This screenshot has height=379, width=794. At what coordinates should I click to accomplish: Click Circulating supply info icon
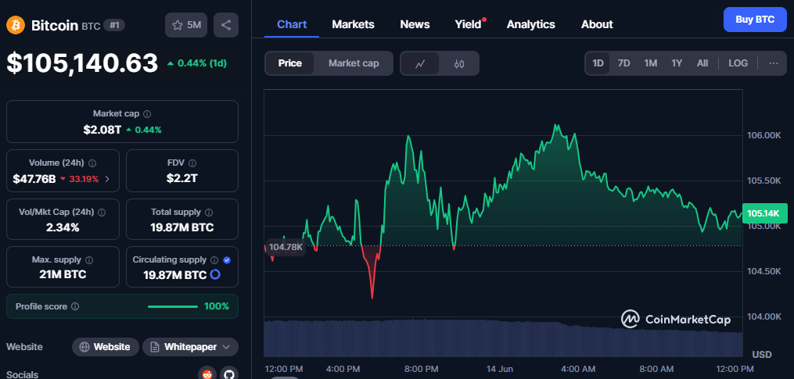click(x=214, y=260)
